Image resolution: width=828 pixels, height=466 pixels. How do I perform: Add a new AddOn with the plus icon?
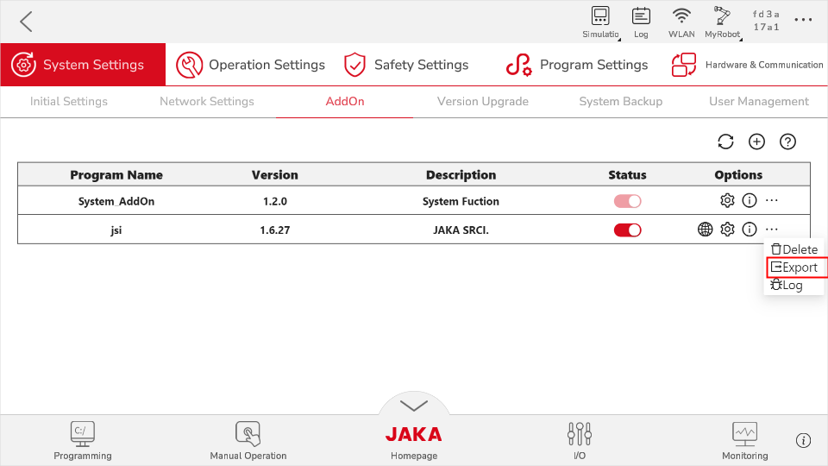(x=756, y=142)
